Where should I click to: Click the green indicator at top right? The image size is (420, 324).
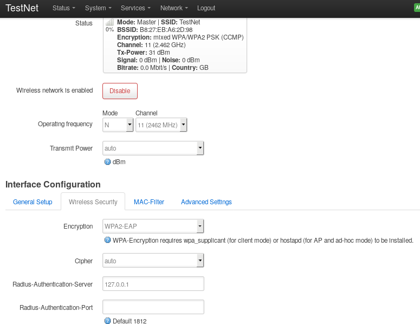[417, 8]
